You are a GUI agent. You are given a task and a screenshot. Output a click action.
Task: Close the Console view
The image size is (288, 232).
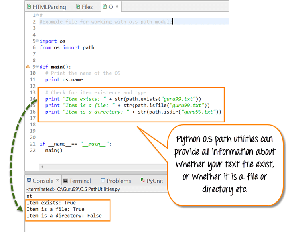click(57, 180)
